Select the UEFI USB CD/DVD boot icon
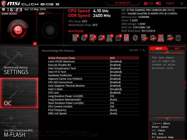187x140 pixels. click(x=101, y=38)
